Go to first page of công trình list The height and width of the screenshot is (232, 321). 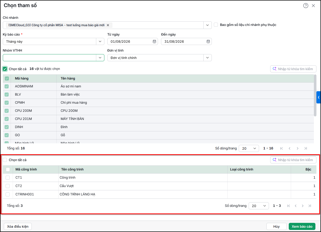point(288,206)
